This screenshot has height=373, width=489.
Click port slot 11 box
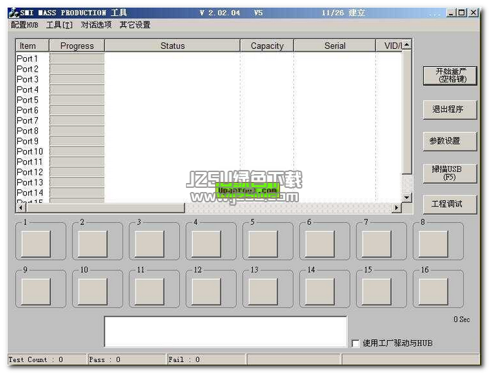149,291
